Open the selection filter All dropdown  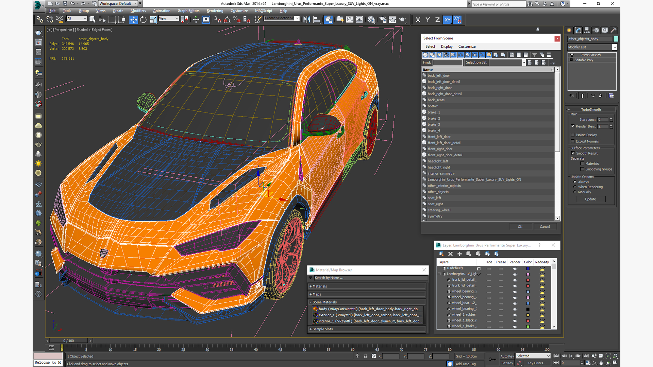click(x=77, y=18)
